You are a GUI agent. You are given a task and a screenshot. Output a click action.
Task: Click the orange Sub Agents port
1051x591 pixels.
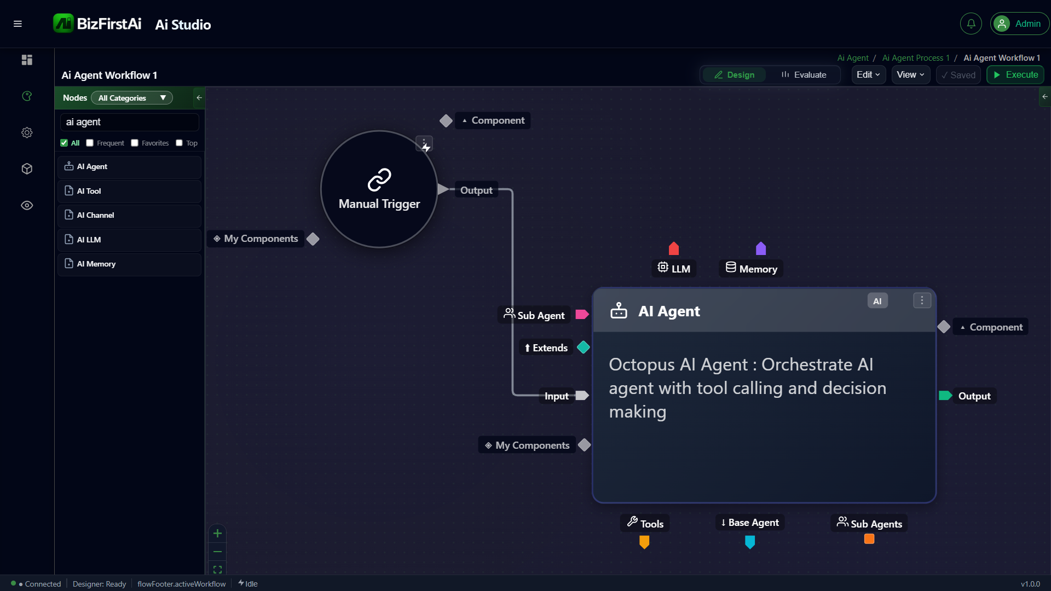(869, 539)
